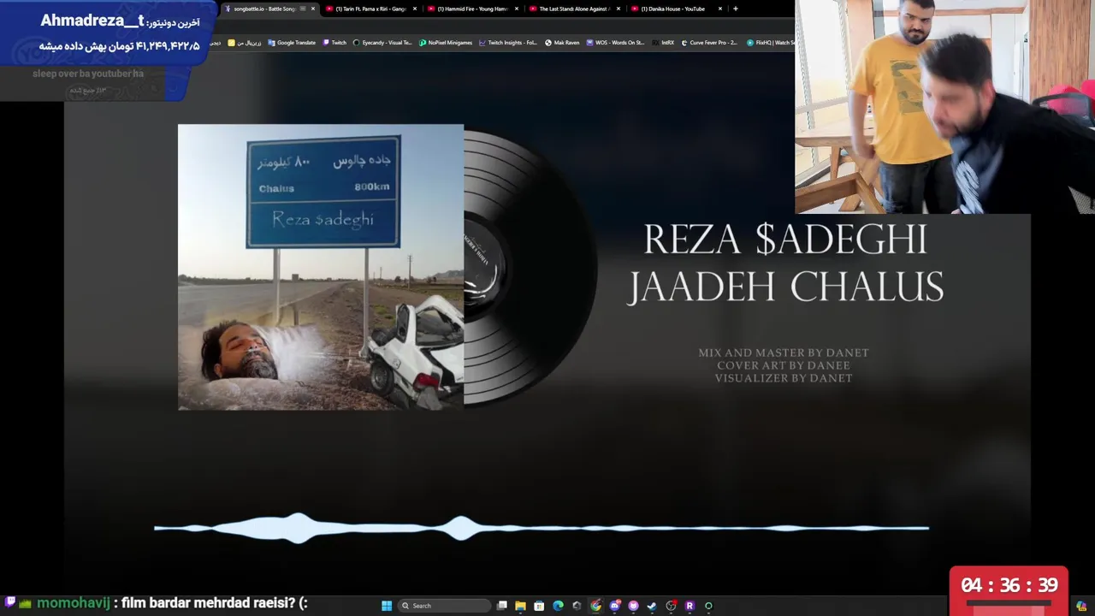Open the Tarin Ft. Pama x Riri tab

(x=370, y=9)
